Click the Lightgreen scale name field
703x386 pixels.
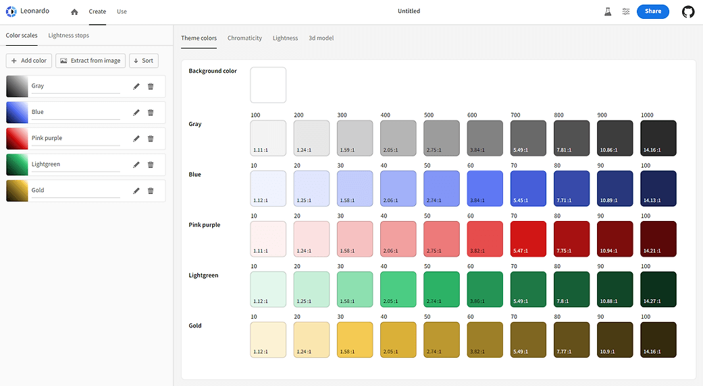click(76, 164)
